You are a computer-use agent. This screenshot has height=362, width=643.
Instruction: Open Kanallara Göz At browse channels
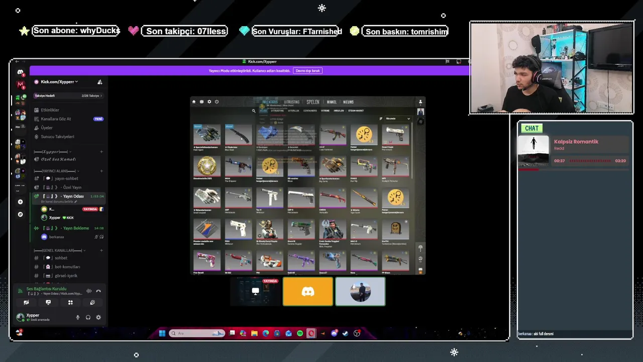(x=68, y=119)
